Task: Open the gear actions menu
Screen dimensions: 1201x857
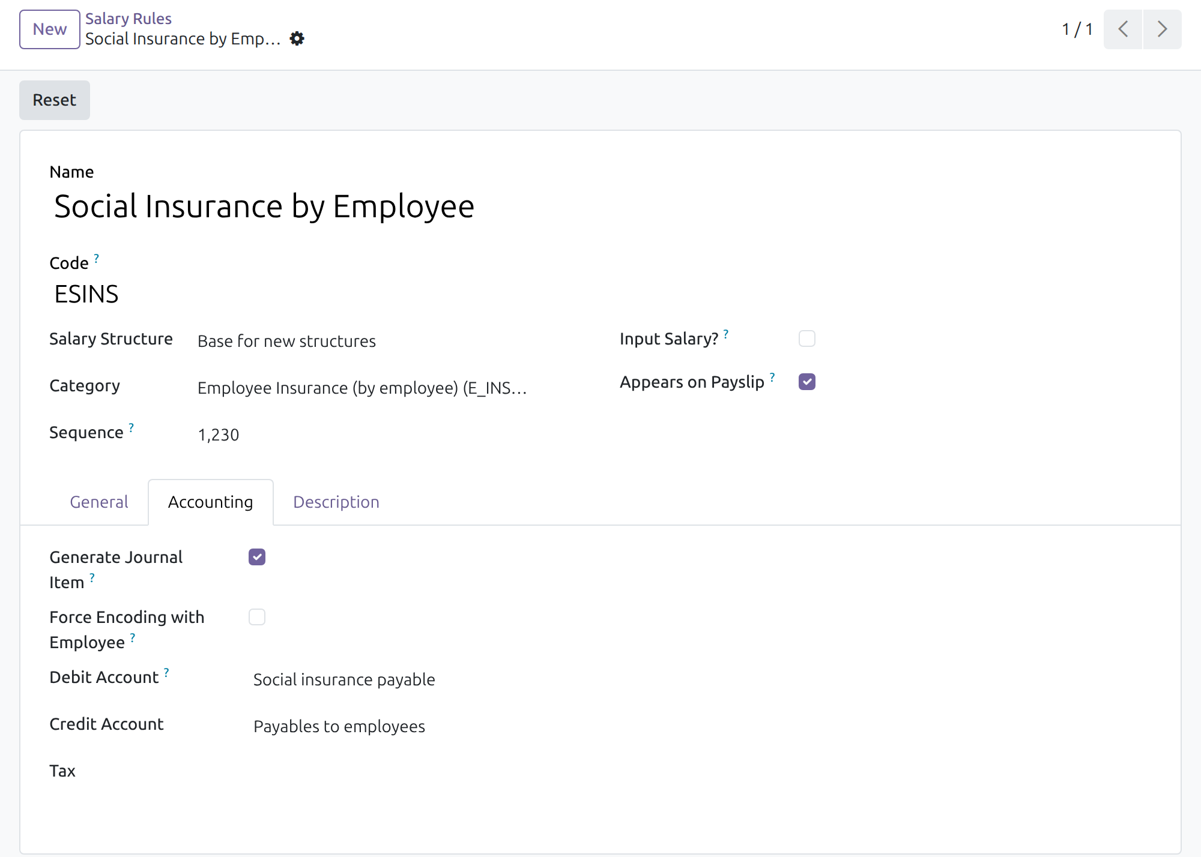Action: click(x=297, y=39)
